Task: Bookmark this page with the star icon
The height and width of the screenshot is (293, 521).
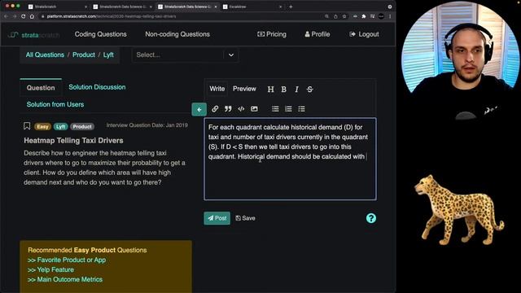Action: pyautogui.click(x=344, y=16)
